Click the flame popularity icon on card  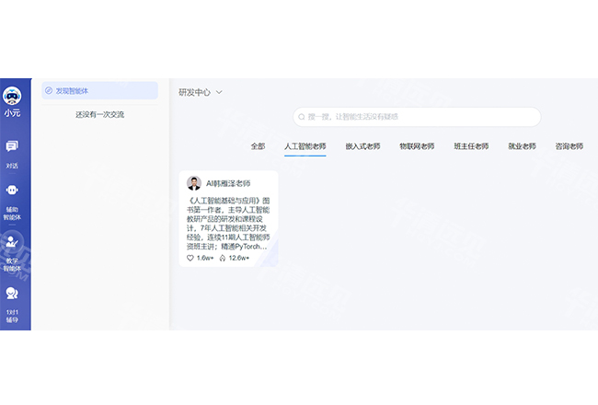tap(223, 258)
